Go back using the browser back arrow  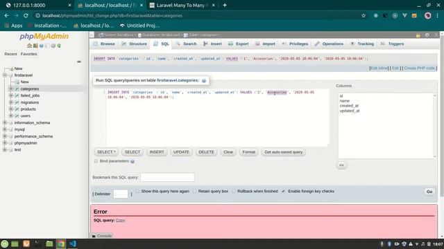click(x=6, y=15)
